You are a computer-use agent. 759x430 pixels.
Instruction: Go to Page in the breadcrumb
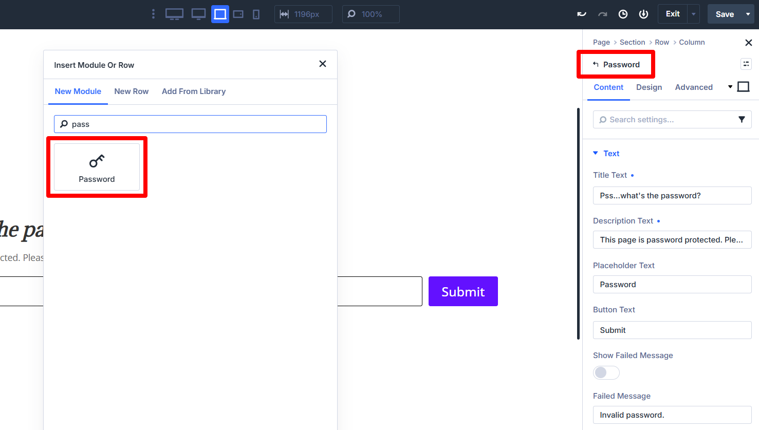pos(601,42)
